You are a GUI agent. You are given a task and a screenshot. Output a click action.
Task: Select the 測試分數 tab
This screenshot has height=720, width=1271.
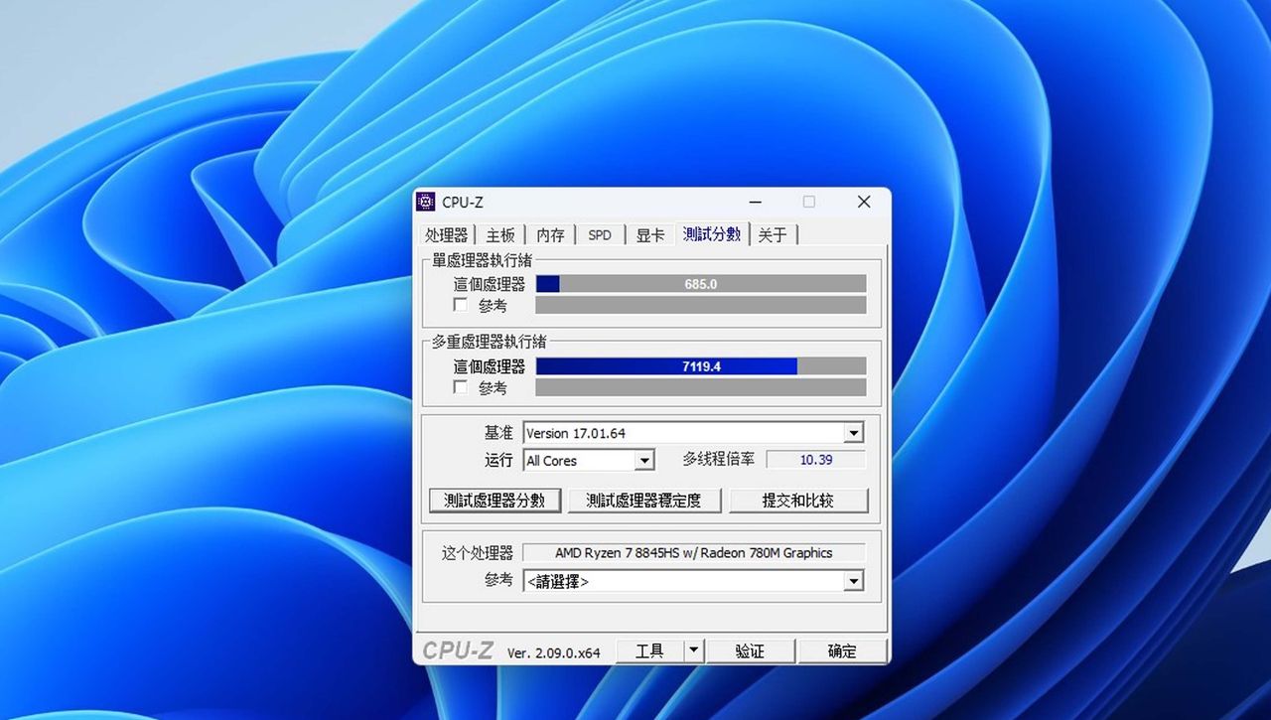pos(712,233)
